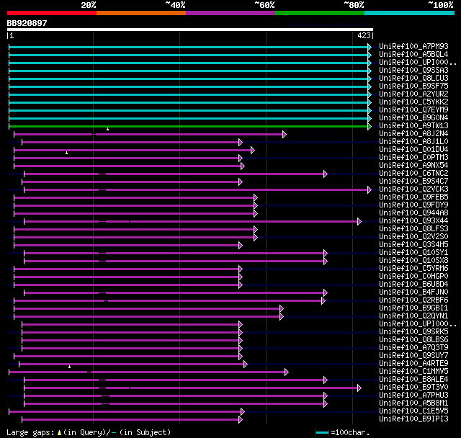
Task: Select the UniRef100_Q944A8 label
Action: [413, 213]
